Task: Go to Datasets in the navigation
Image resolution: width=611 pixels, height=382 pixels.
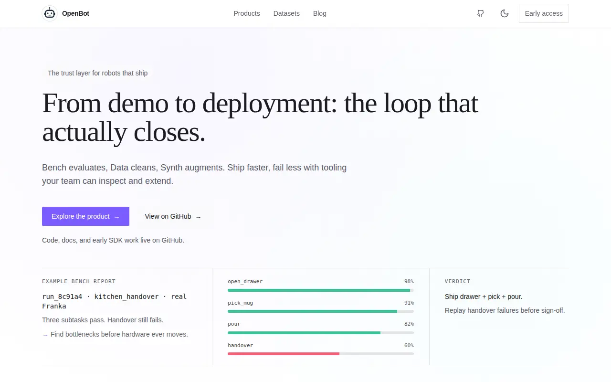Action: [286, 13]
